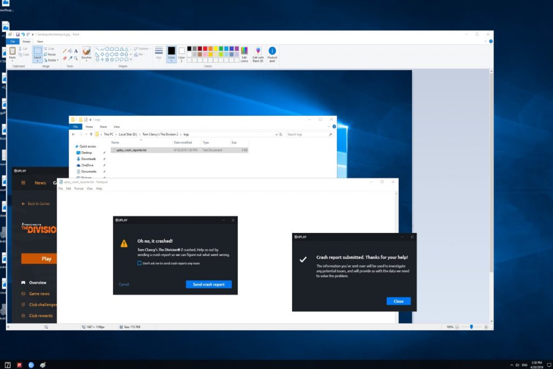The height and width of the screenshot is (369, 553).
Task: Open the Paste dropdown arrow
Action: 12,61
